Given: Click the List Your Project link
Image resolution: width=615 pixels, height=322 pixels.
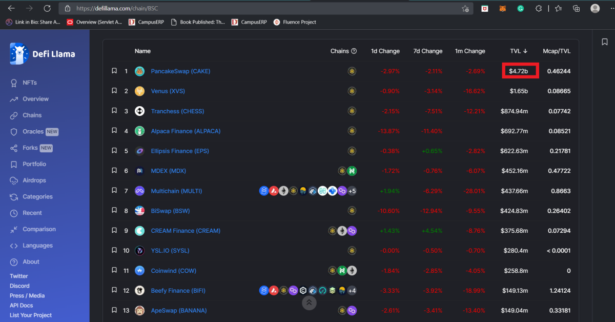Looking at the screenshot, I should coord(31,315).
